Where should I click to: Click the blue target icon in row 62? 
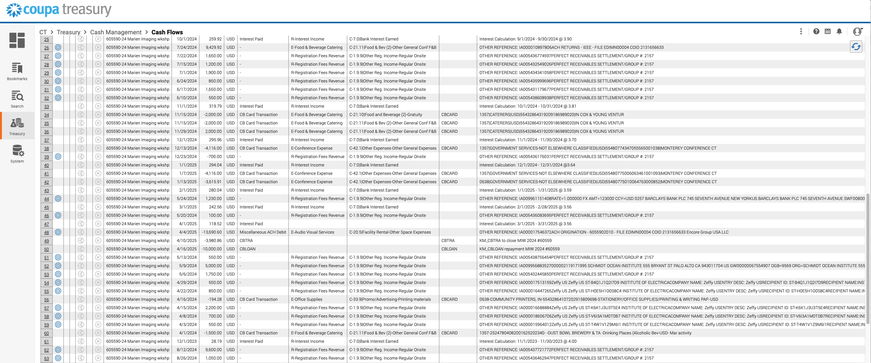58,350
